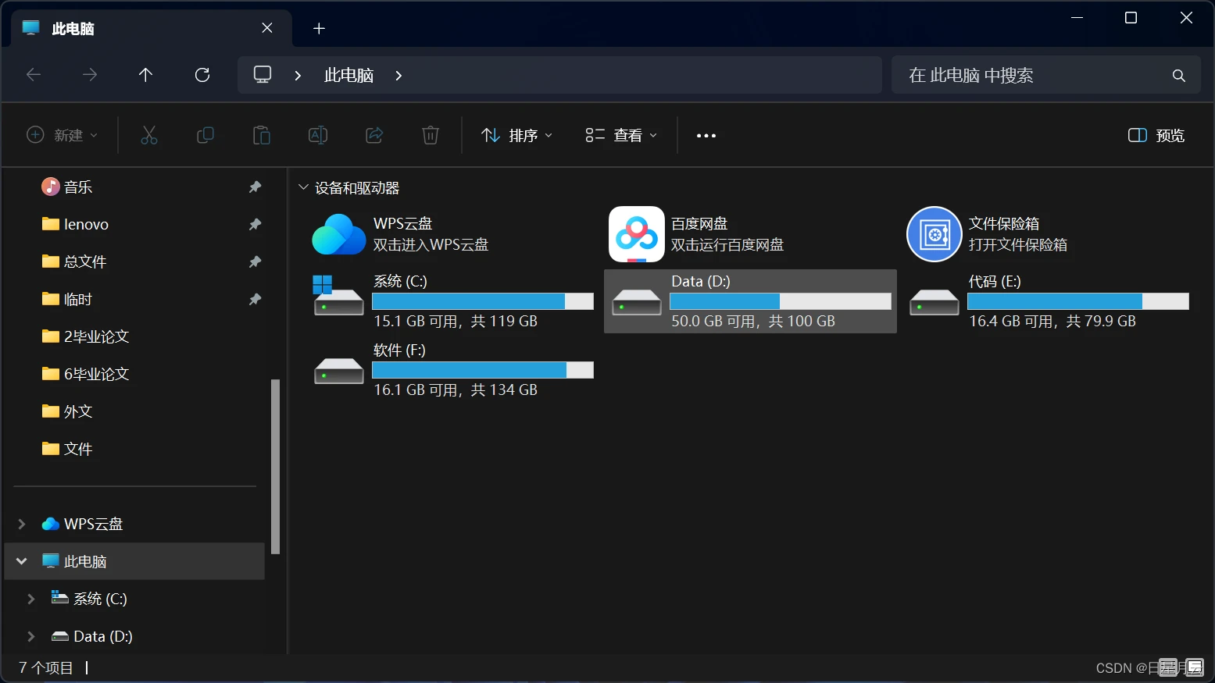The width and height of the screenshot is (1215, 683).
Task: Open a new tab with plus button
Action: [x=319, y=29]
